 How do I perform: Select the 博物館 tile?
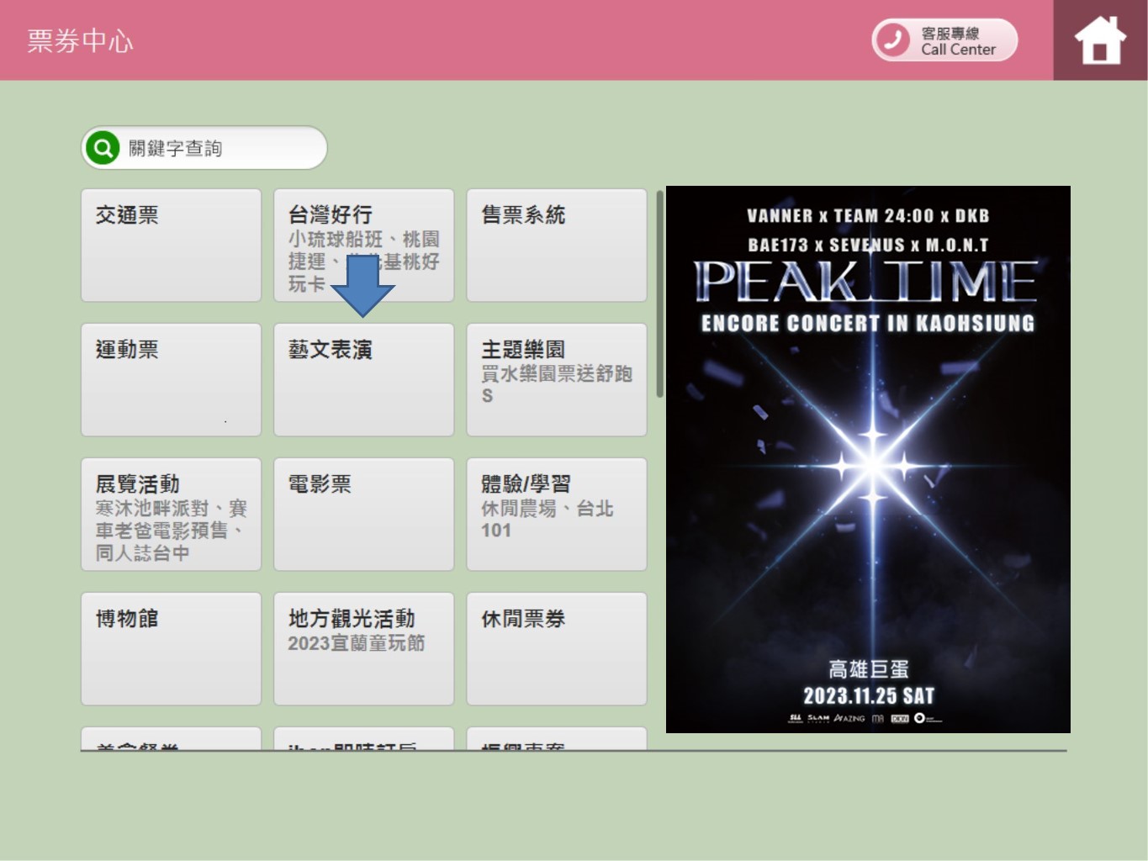pyautogui.click(x=171, y=649)
